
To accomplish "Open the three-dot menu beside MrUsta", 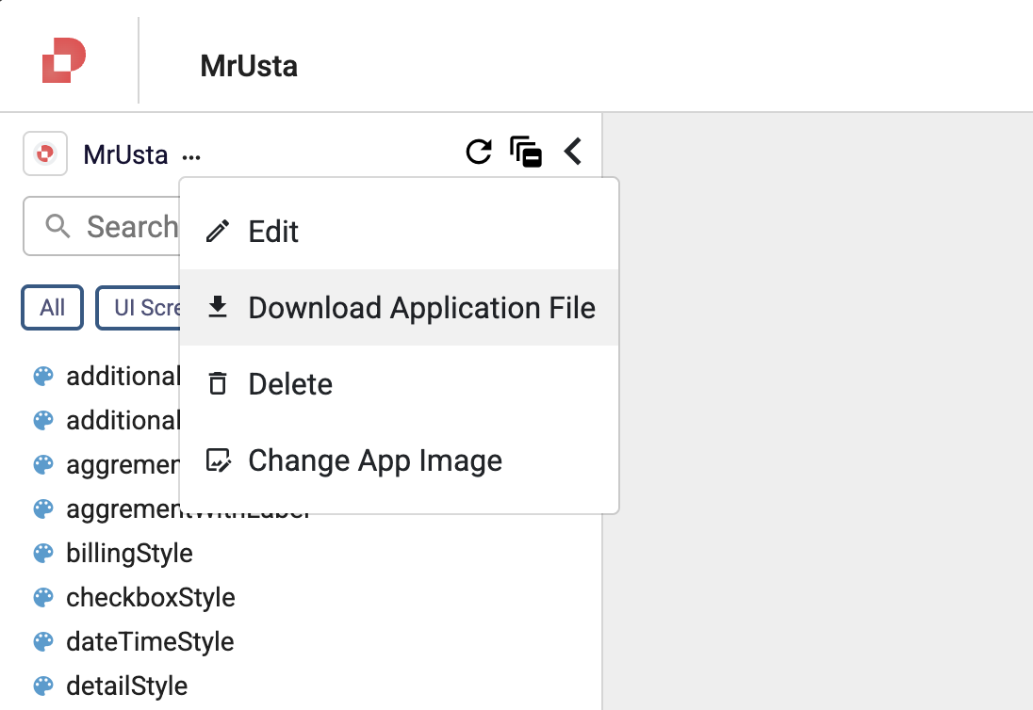I will tap(191, 156).
